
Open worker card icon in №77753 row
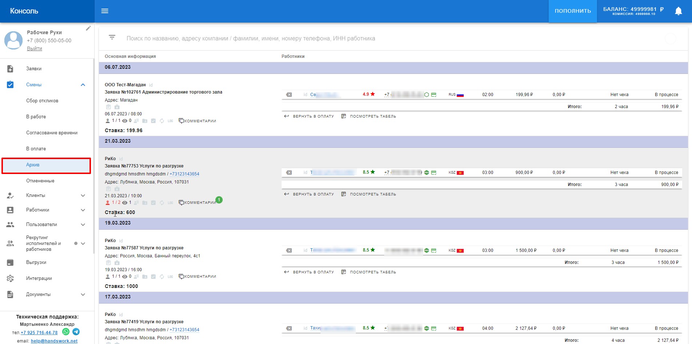point(434,173)
